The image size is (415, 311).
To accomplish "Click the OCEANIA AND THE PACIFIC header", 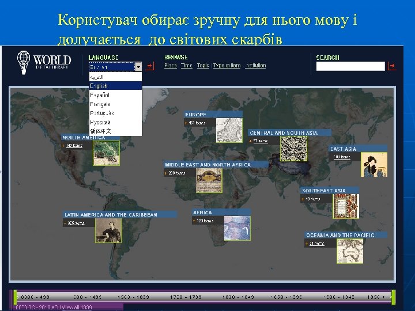I will point(346,235).
